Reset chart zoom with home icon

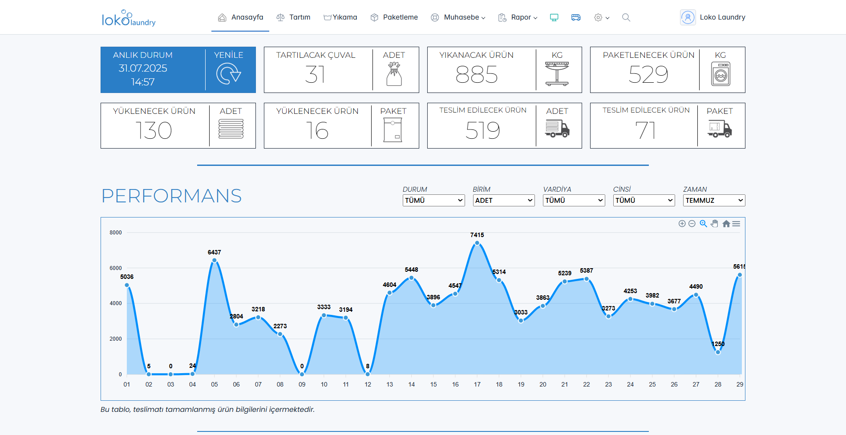coord(726,224)
